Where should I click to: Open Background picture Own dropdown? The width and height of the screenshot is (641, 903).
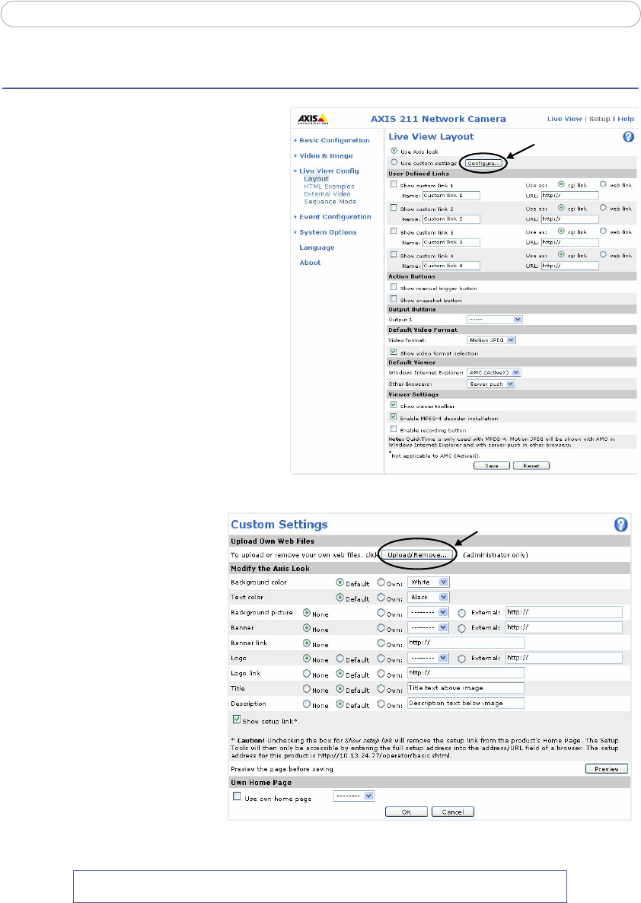click(428, 612)
